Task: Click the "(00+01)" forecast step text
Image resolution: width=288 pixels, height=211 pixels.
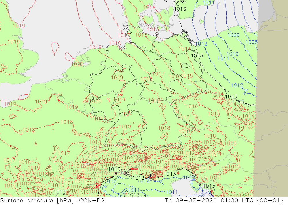Action: [270, 200]
